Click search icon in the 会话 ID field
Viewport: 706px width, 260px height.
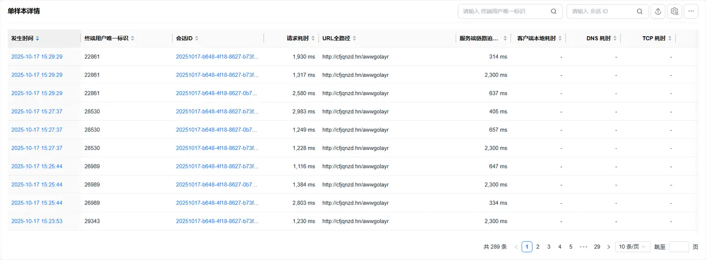pyautogui.click(x=640, y=11)
